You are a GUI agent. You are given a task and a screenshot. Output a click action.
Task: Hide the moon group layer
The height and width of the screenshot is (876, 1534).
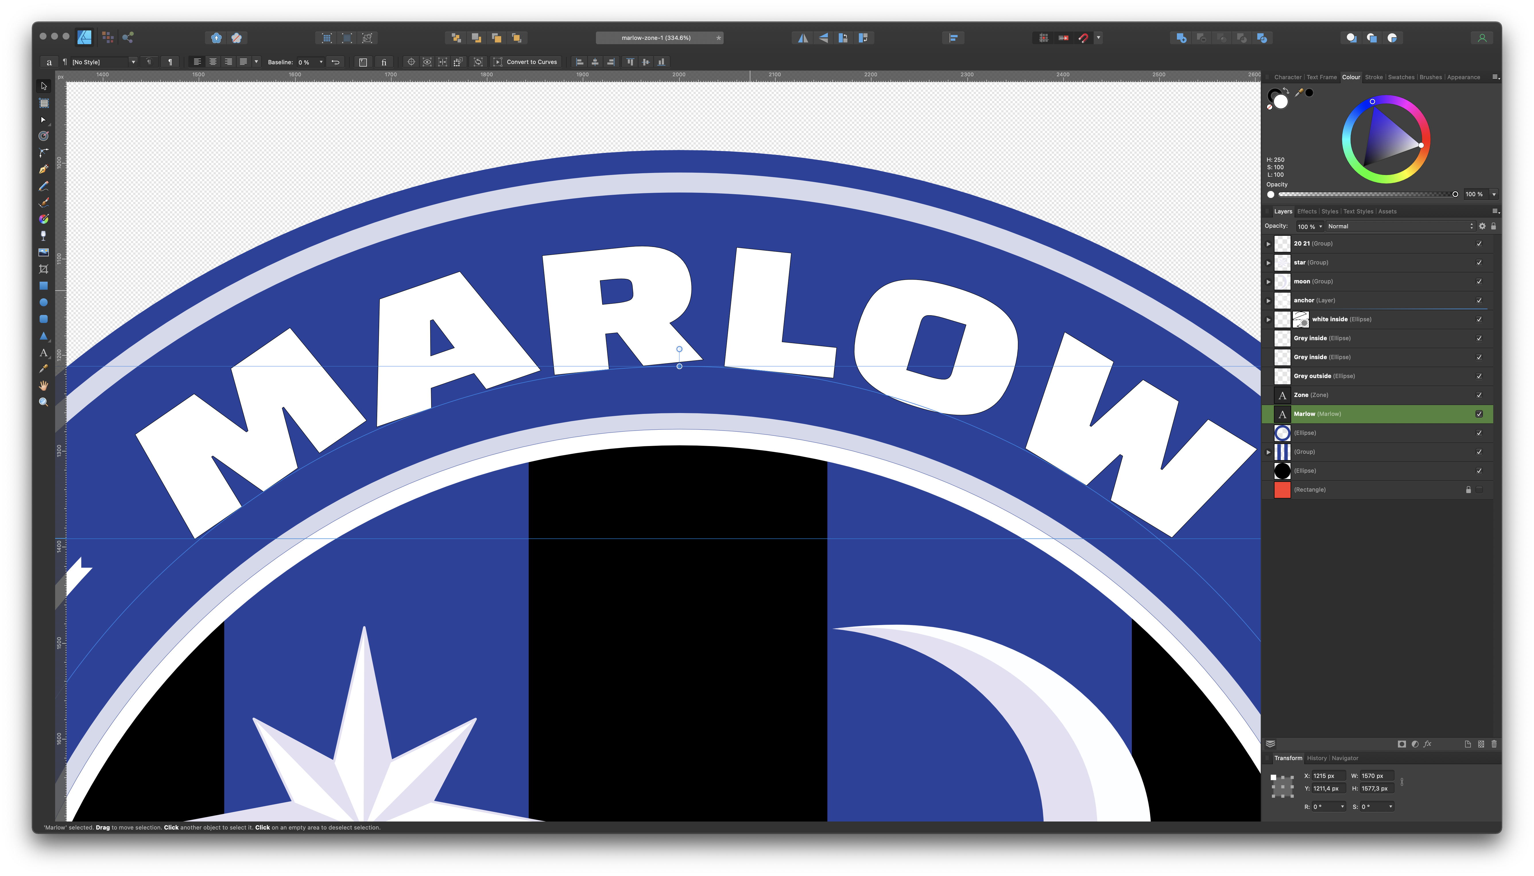[1479, 282]
